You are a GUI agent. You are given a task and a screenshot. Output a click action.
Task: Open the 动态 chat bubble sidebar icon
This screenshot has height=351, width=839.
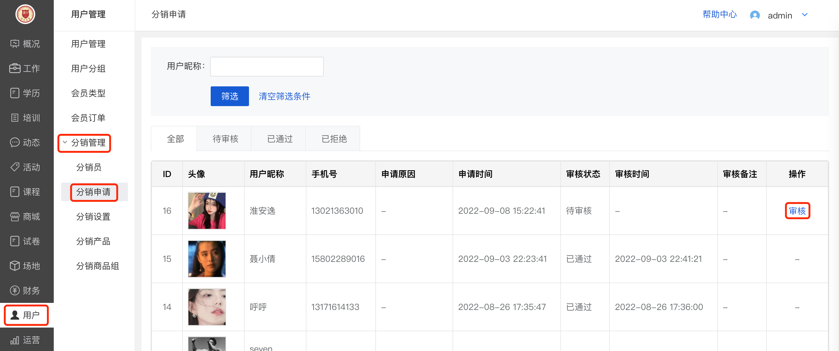[x=15, y=142]
